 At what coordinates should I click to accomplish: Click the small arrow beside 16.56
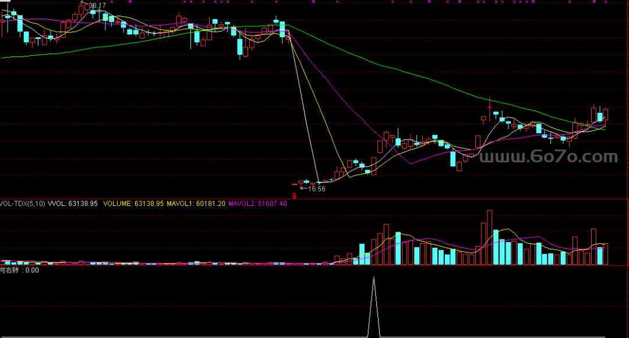[303, 188]
